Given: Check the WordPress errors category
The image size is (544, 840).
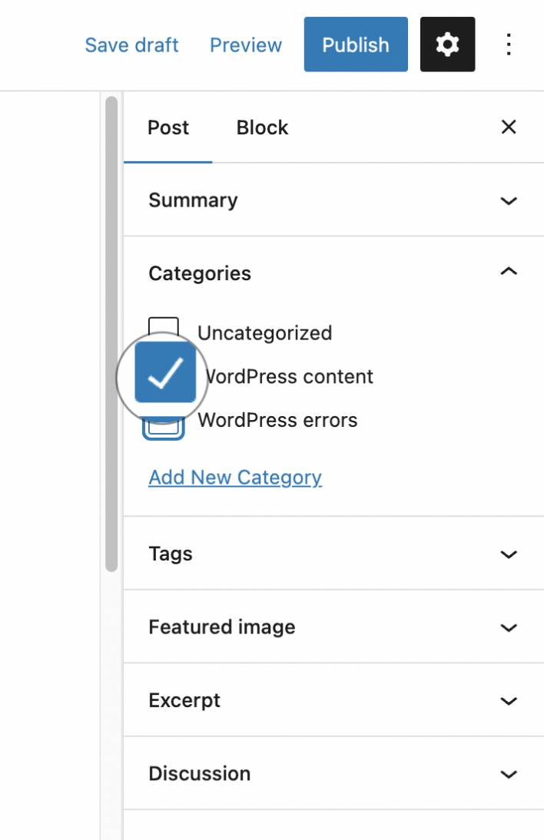Looking at the screenshot, I should point(164,427).
